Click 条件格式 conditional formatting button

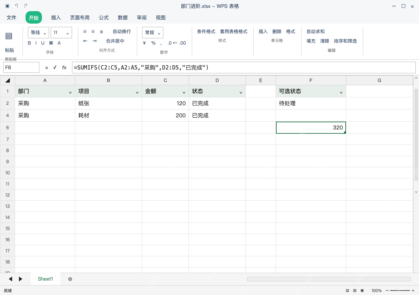(206, 31)
